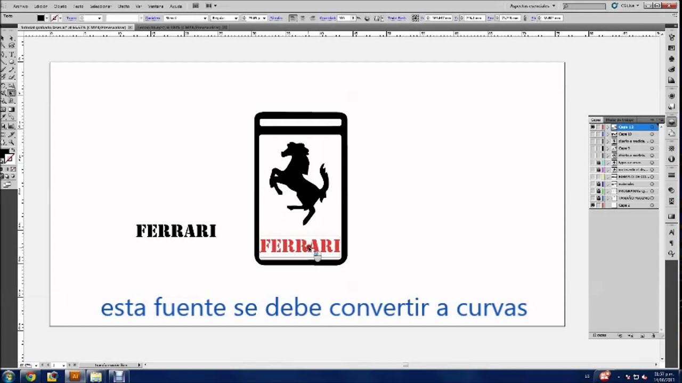682x383 pixels.
Task: Open the Efecto menu
Action: coord(123,6)
